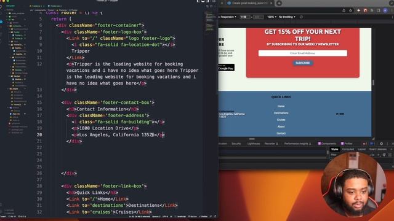Open the About quick link

pyautogui.click(x=281, y=126)
